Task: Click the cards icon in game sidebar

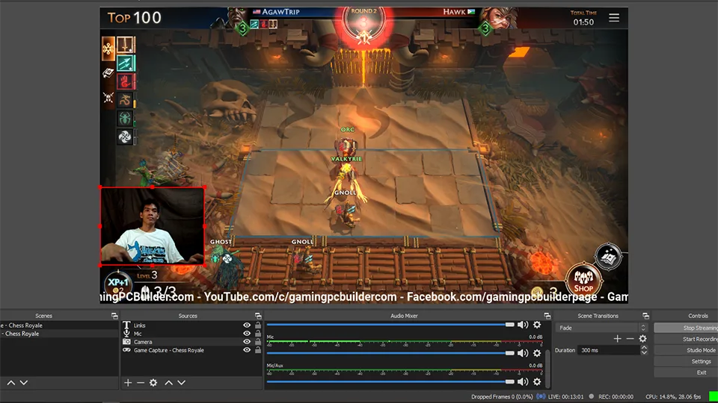Action: [108, 72]
